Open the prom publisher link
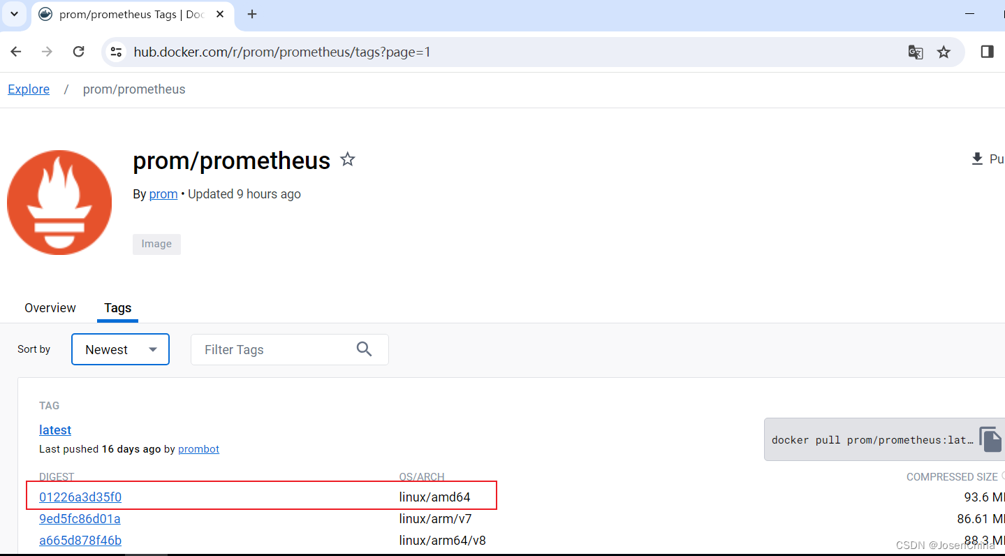 click(x=163, y=194)
